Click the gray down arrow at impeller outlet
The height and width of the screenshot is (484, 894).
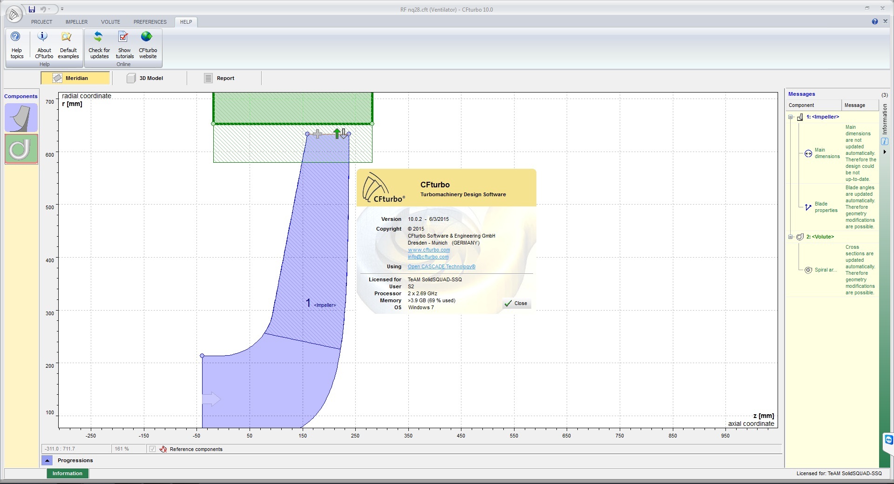click(344, 134)
